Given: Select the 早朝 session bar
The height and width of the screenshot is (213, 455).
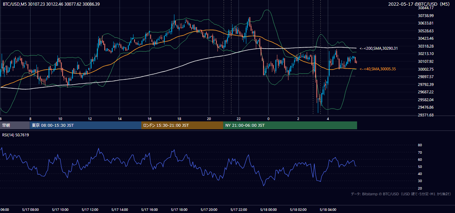Looking at the screenshot, I should (15, 125).
